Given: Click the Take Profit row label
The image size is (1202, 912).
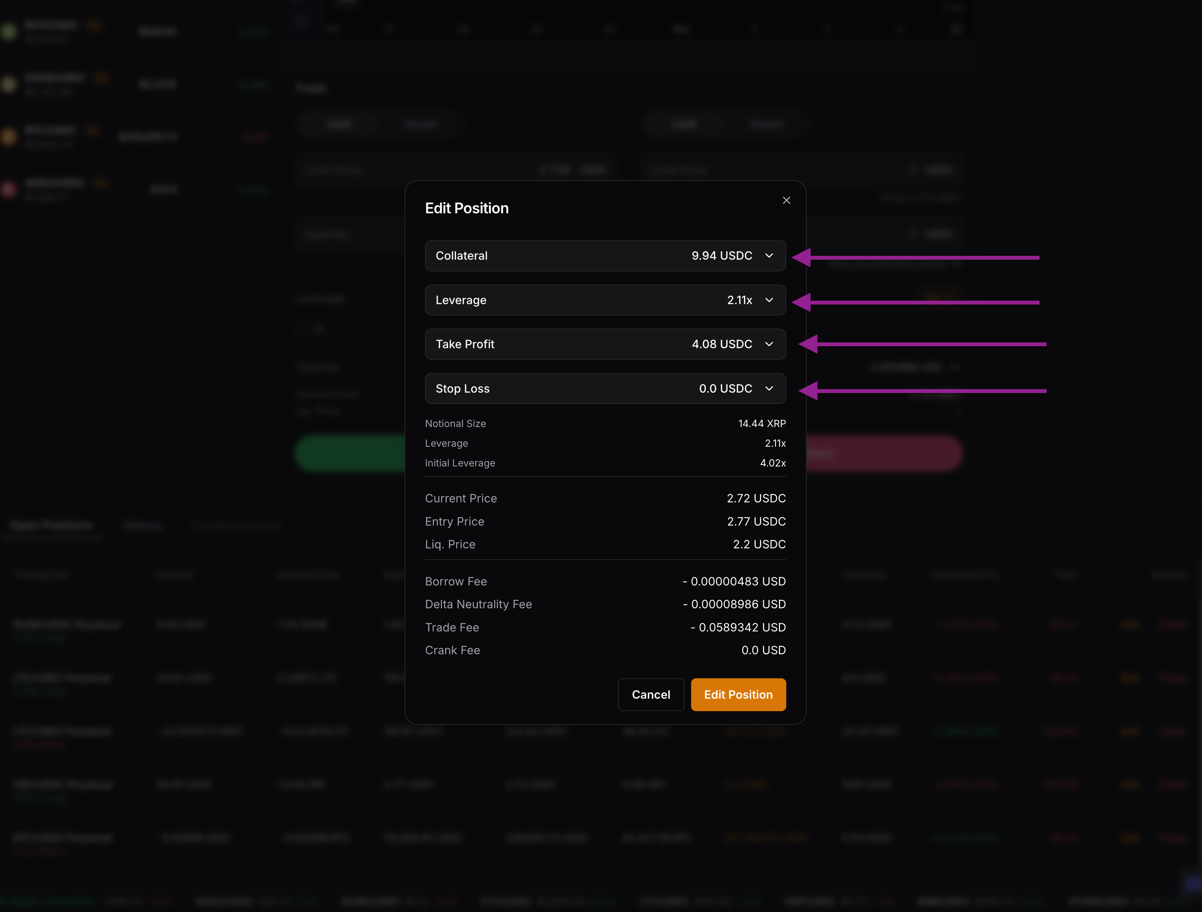Looking at the screenshot, I should point(464,344).
